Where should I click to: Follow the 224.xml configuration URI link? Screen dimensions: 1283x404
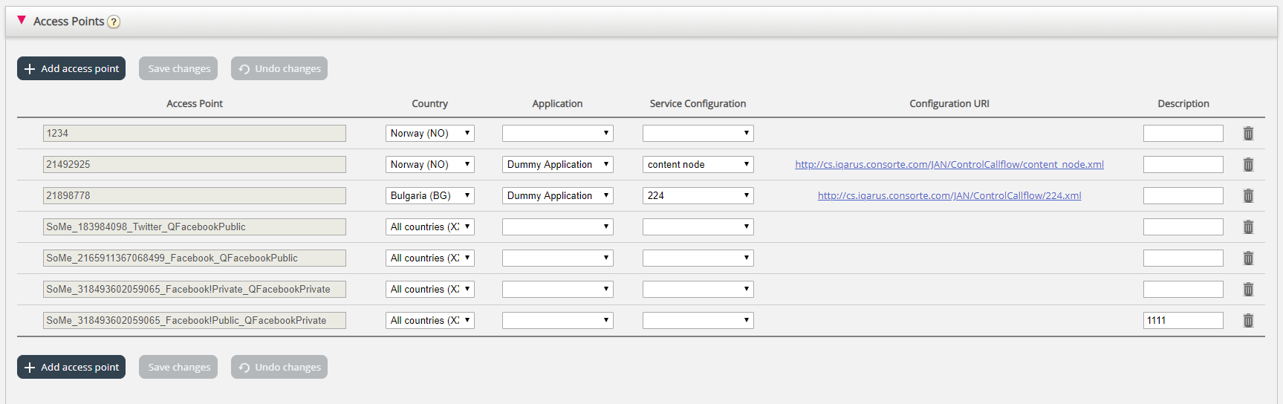pos(949,196)
